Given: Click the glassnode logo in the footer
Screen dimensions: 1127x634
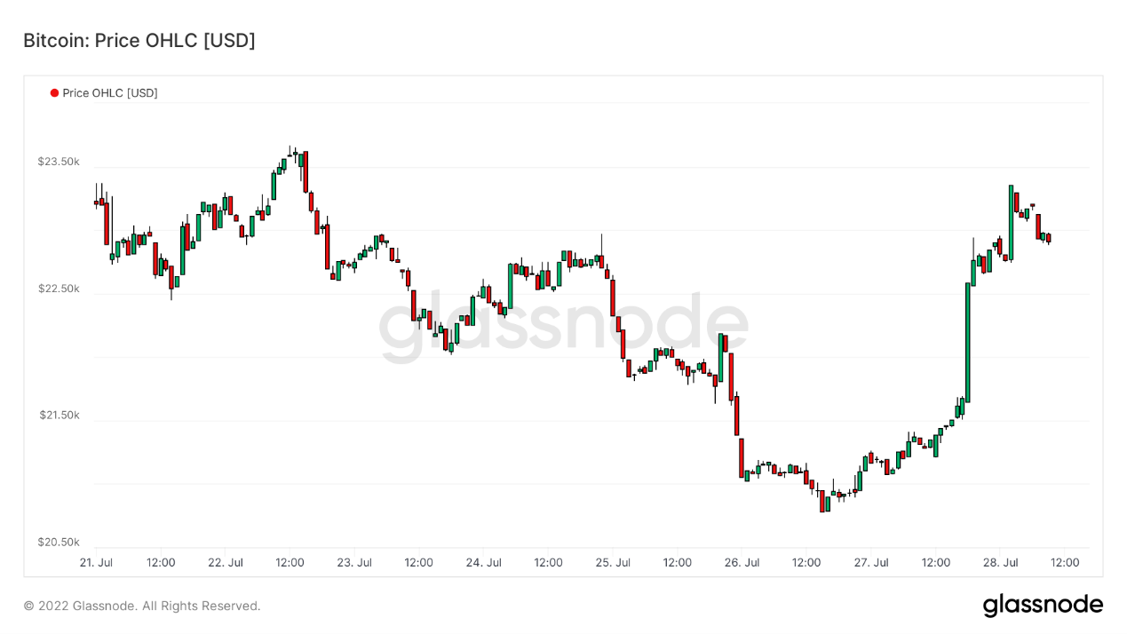Looking at the screenshot, I should (x=1043, y=606).
